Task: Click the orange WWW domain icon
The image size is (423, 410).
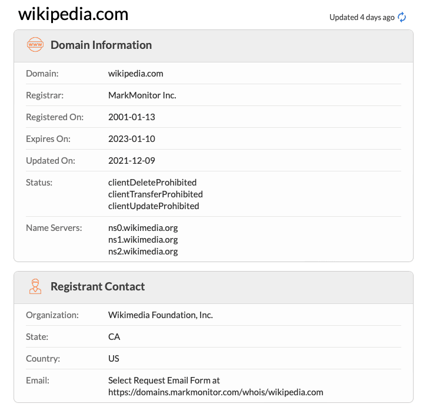Action: [x=35, y=45]
